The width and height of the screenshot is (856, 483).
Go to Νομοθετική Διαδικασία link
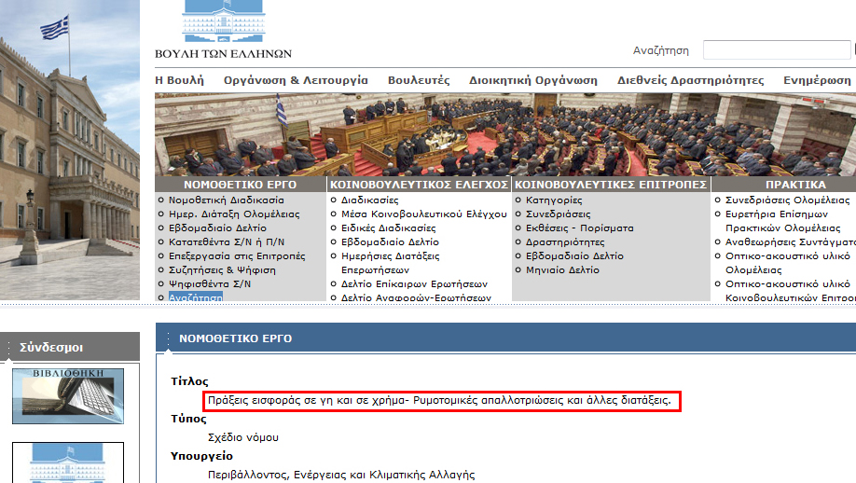pos(227,200)
